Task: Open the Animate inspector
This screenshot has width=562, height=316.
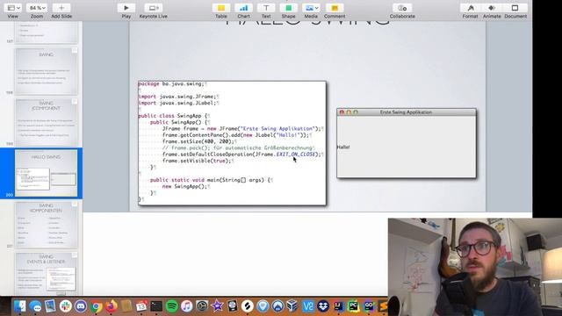Action: pyautogui.click(x=492, y=8)
